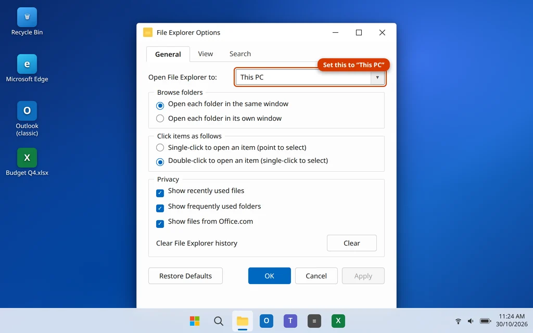533x333 pixels.
Task: Click the Clear File Explorer history label
Action: tap(196, 244)
